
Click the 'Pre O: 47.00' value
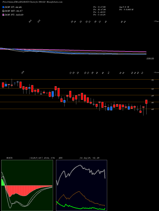100,7
